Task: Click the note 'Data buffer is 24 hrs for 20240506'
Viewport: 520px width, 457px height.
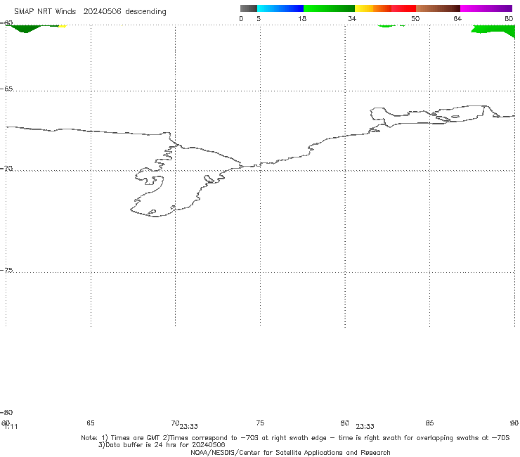Action: tap(165, 445)
